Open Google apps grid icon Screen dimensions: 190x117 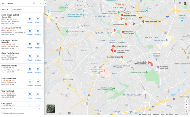click(x=180, y=3)
